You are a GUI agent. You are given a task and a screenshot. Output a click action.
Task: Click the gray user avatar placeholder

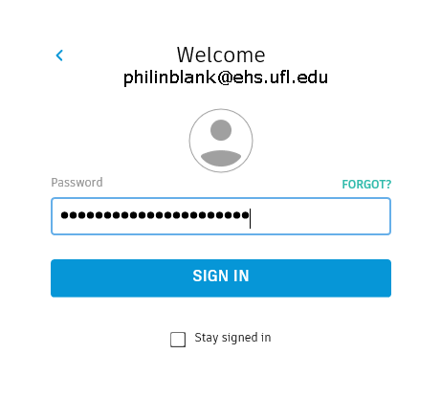click(x=221, y=141)
